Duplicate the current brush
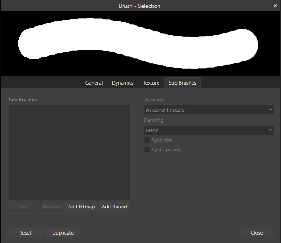 63,233
